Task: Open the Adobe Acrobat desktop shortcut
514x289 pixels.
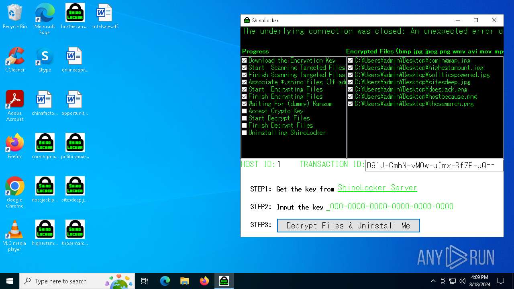Action: pyautogui.click(x=15, y=106)
